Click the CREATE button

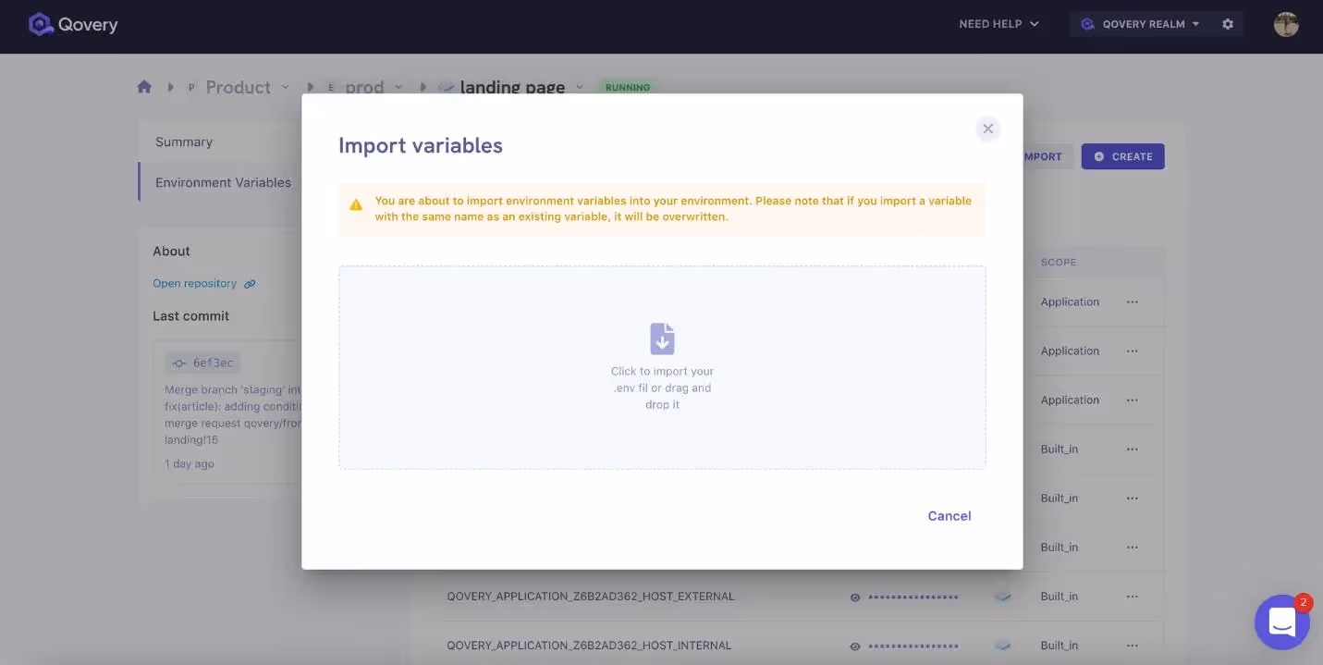click(x=1122, y=156)
